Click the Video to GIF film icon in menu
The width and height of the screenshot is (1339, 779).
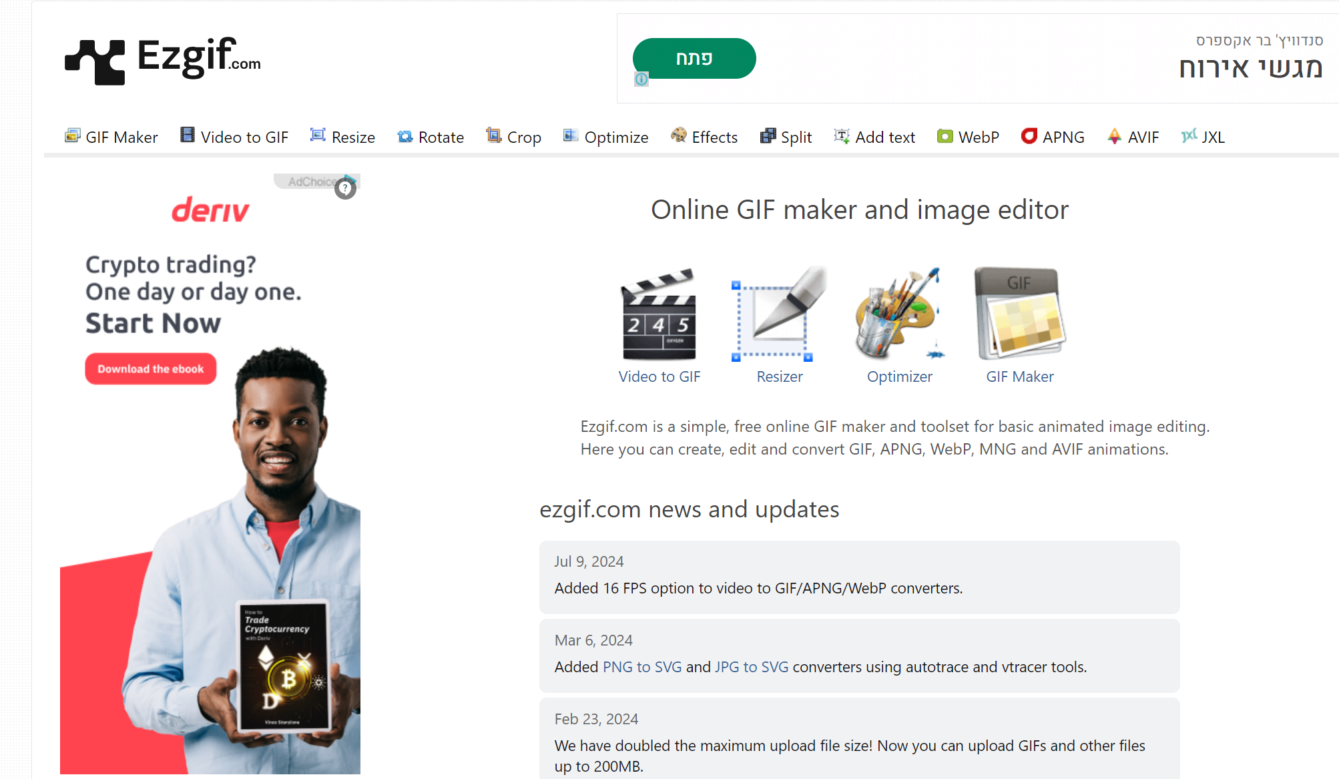188,136
